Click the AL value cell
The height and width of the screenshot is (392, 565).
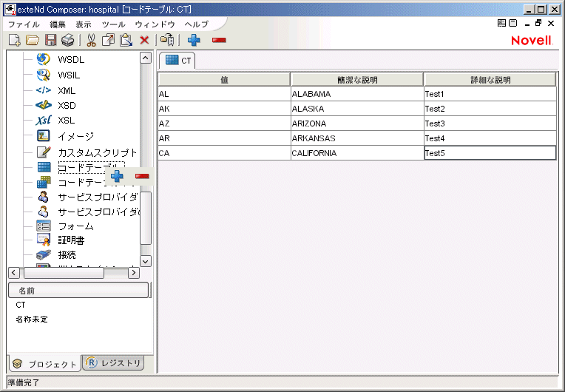point(224,94)
